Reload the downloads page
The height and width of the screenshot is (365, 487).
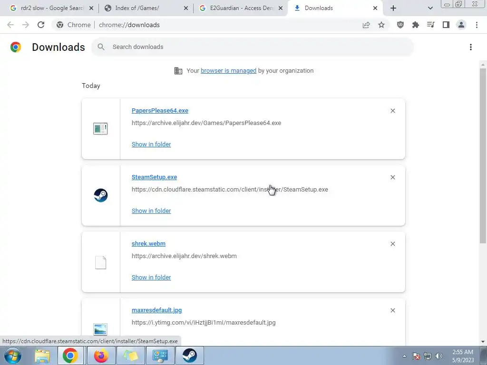click(41, 25)
